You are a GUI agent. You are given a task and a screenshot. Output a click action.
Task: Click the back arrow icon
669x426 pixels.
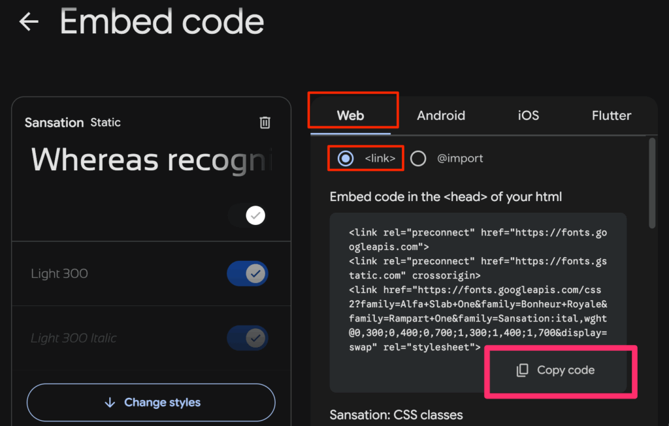tap(29, 22)
